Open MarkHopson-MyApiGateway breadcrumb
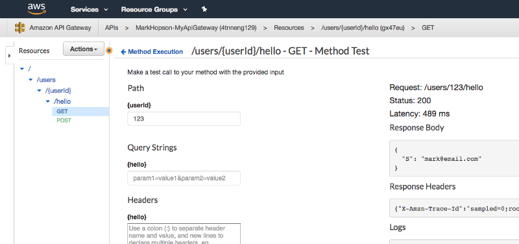The width and height of the screenshot is (519, 244). (196, 28)
